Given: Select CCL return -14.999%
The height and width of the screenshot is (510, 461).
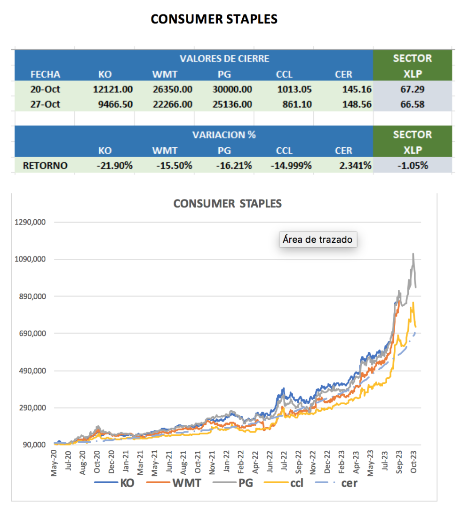Looking at the screenshot, I should pyautogui.click(x=291, y=166).
